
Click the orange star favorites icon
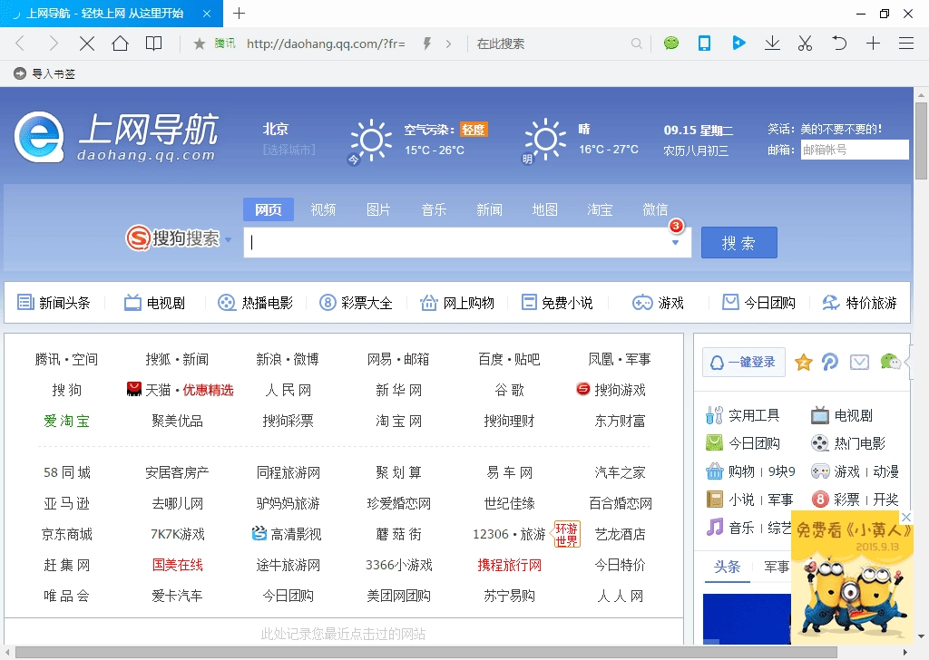pyautogui.click(x=804, y=363)
